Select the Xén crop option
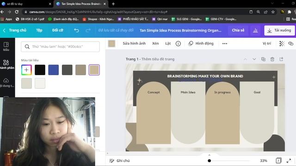296x166 pixels. coord(155,43)
